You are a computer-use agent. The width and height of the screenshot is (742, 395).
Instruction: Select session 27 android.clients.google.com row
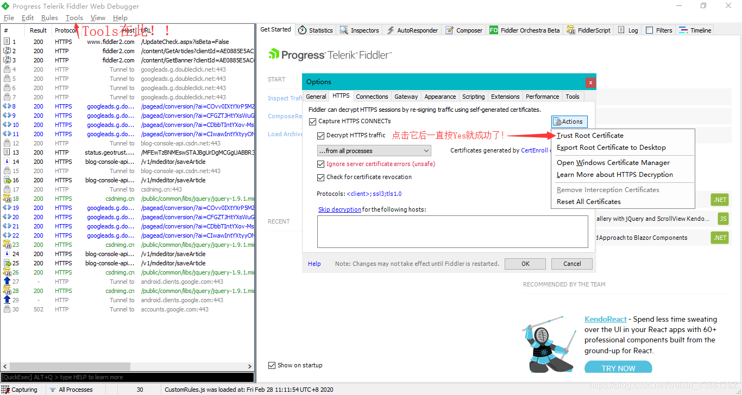click(x=128, y=282)
